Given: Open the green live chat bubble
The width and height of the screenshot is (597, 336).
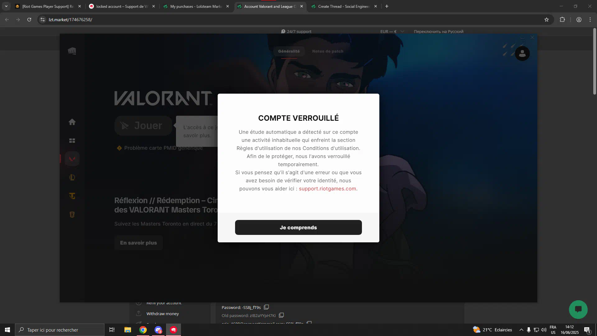Looking at the screenshot, I should pos(578,309).
